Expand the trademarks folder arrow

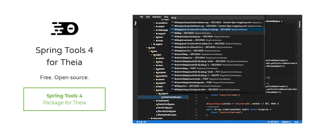(154, 101)
